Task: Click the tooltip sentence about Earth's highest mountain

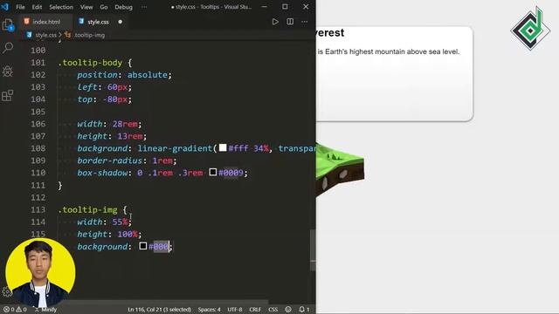Action: (x=388, y=51)
